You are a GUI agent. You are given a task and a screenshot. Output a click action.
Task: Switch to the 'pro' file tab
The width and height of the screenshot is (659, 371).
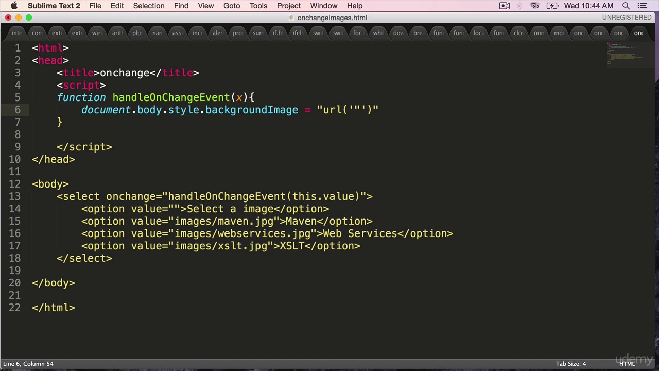click(238, 33)
